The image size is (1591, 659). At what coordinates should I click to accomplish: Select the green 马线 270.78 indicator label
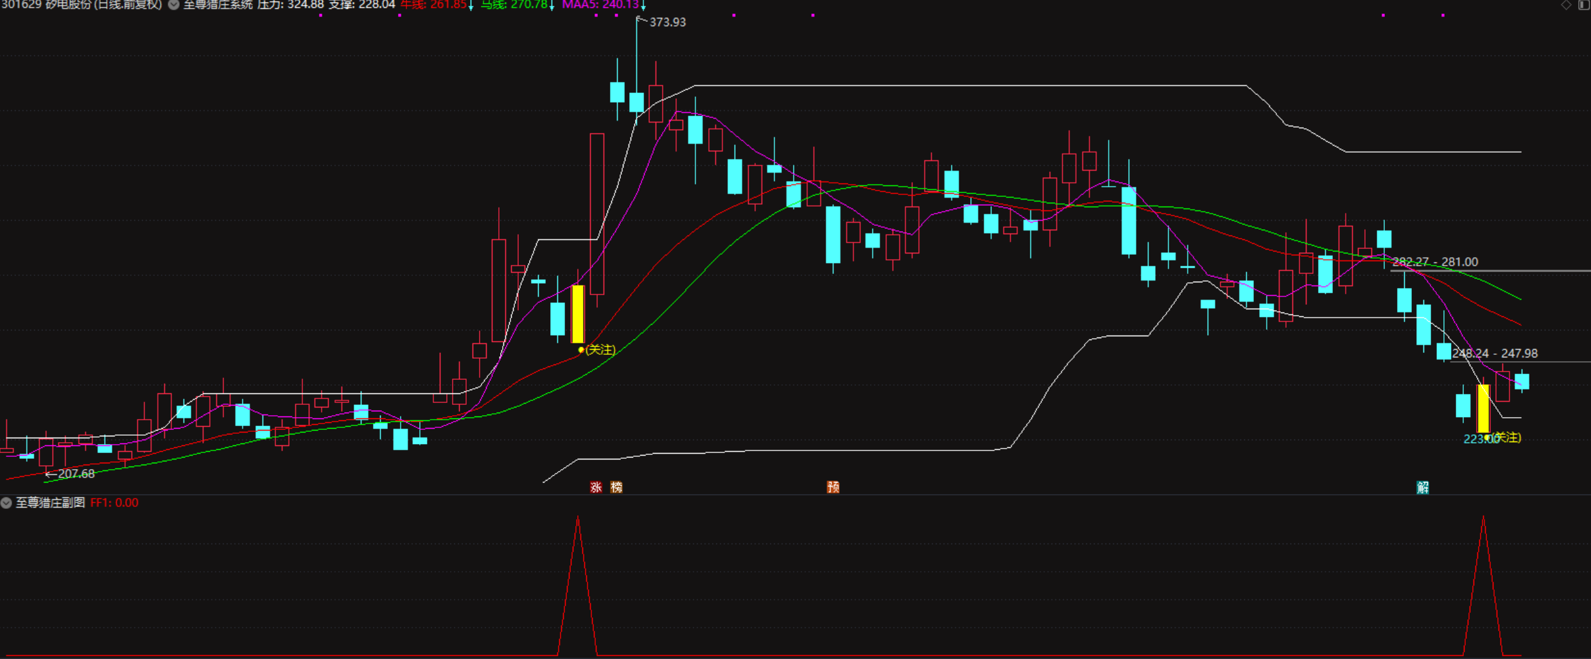tap(514, 5)
